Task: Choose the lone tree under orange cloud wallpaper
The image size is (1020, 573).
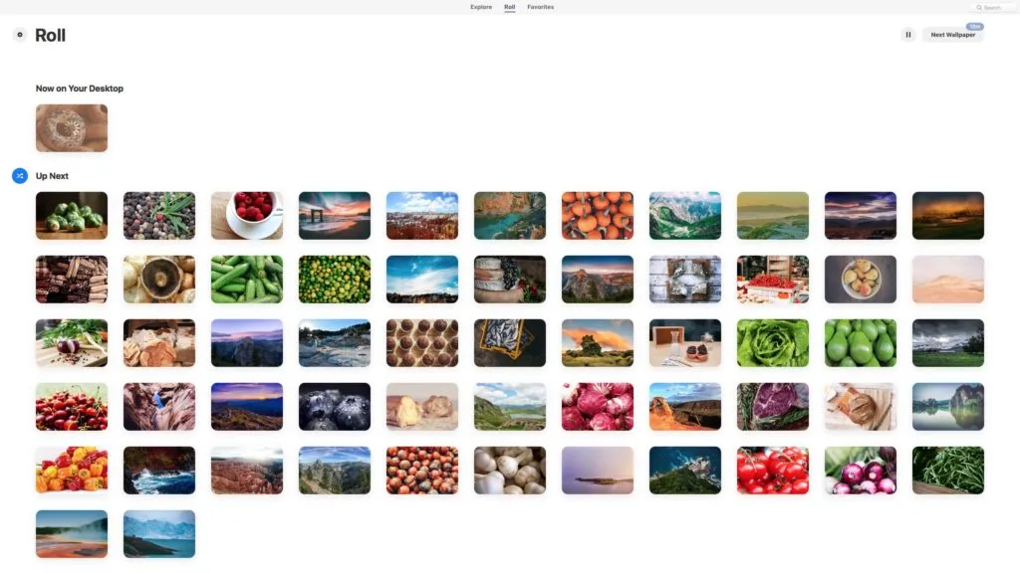Action: (x=598, y=343)
